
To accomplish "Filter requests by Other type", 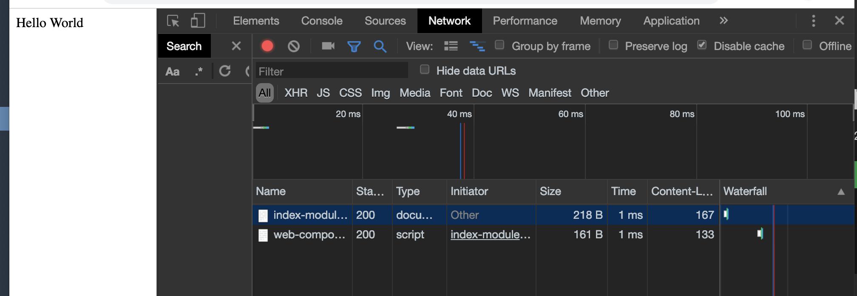I will [595, 93].
